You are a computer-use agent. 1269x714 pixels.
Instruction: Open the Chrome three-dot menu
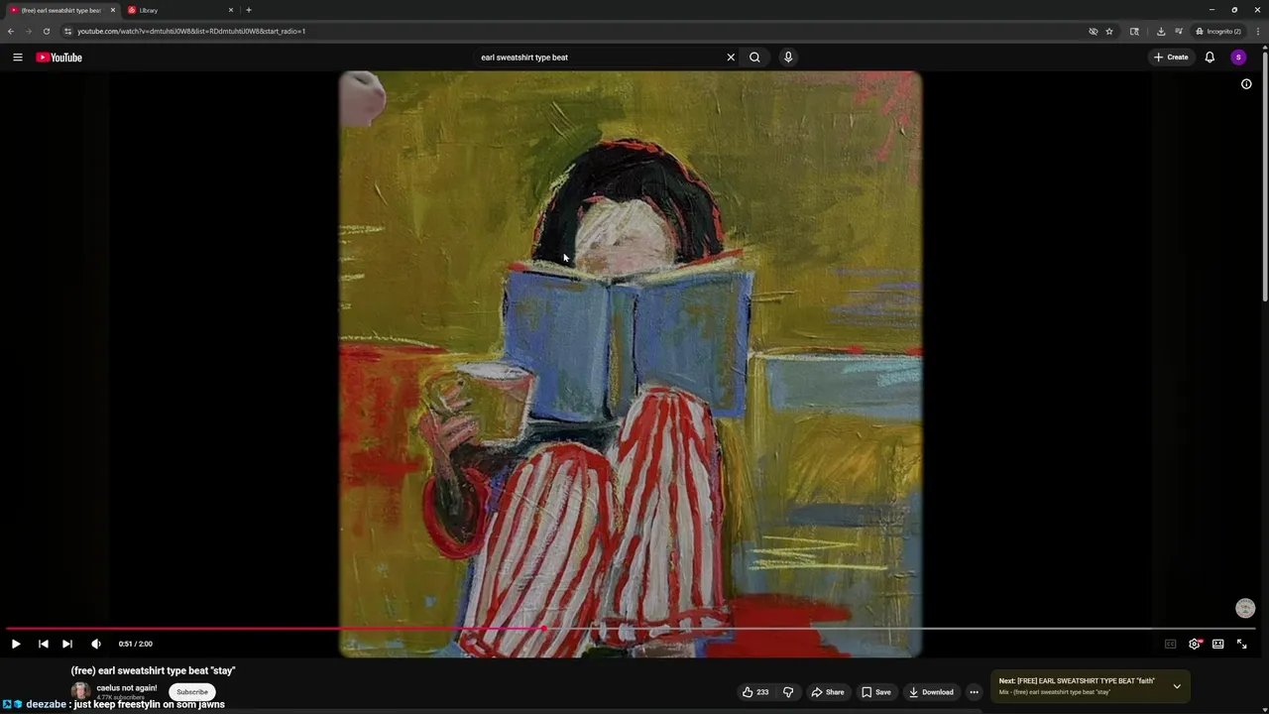click(1258, 31)
